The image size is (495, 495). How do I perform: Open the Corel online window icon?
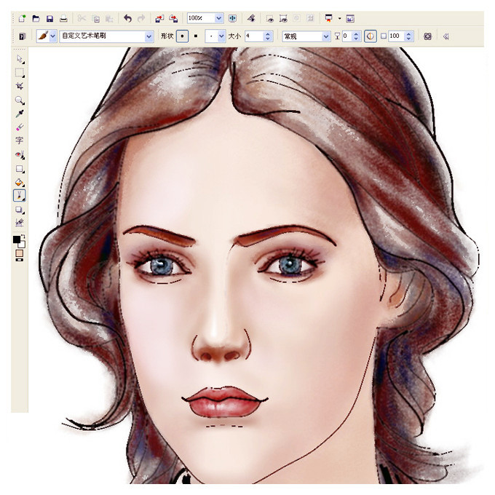(350, 19)
